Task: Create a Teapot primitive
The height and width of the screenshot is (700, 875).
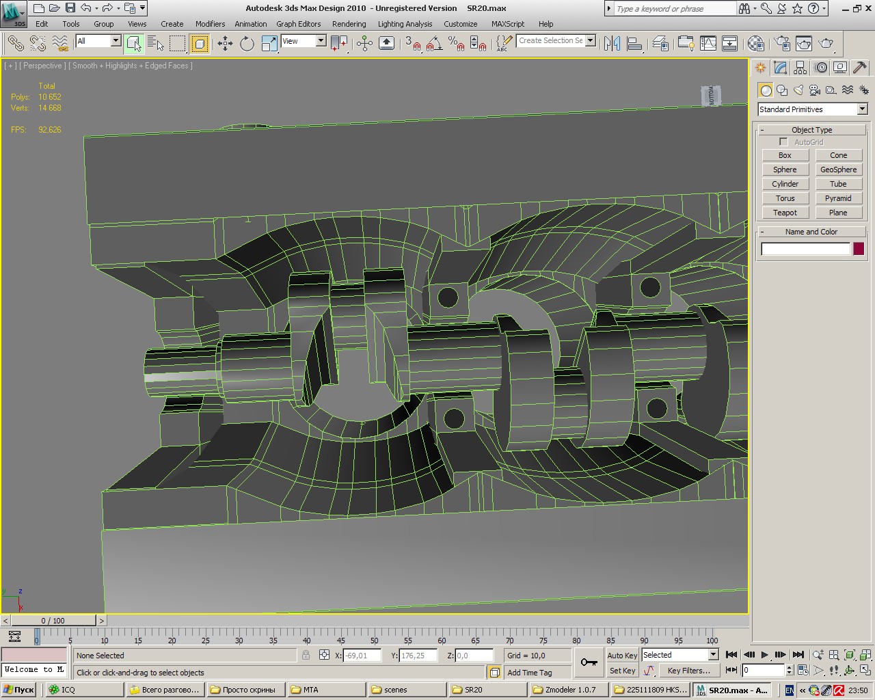Action: 785,213
